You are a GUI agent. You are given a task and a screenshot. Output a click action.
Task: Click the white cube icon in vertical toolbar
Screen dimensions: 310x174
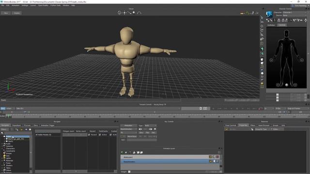coord(262,59)
